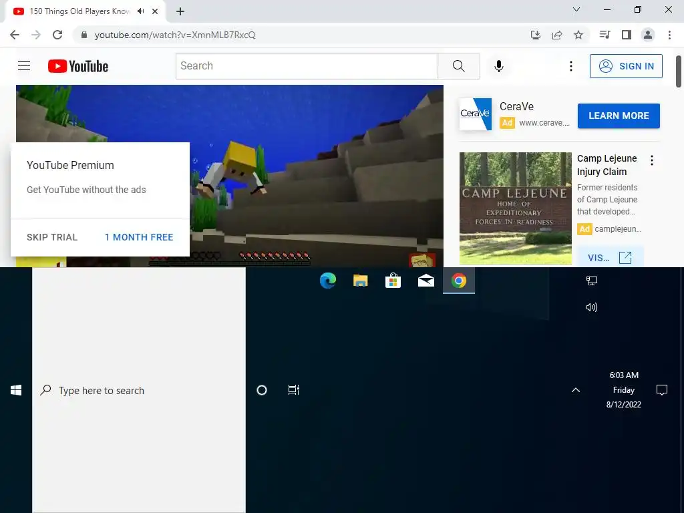The height and width of the screenshot is (513, 684).
Task: Open network status tray icon
Action: (592, 281)
